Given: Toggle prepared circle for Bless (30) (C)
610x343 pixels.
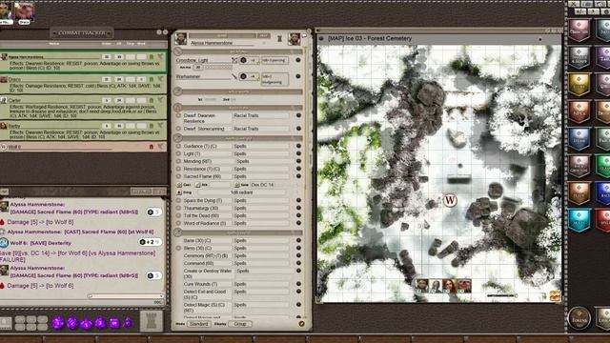Looking at the screenshot, I should pos(178,248).
